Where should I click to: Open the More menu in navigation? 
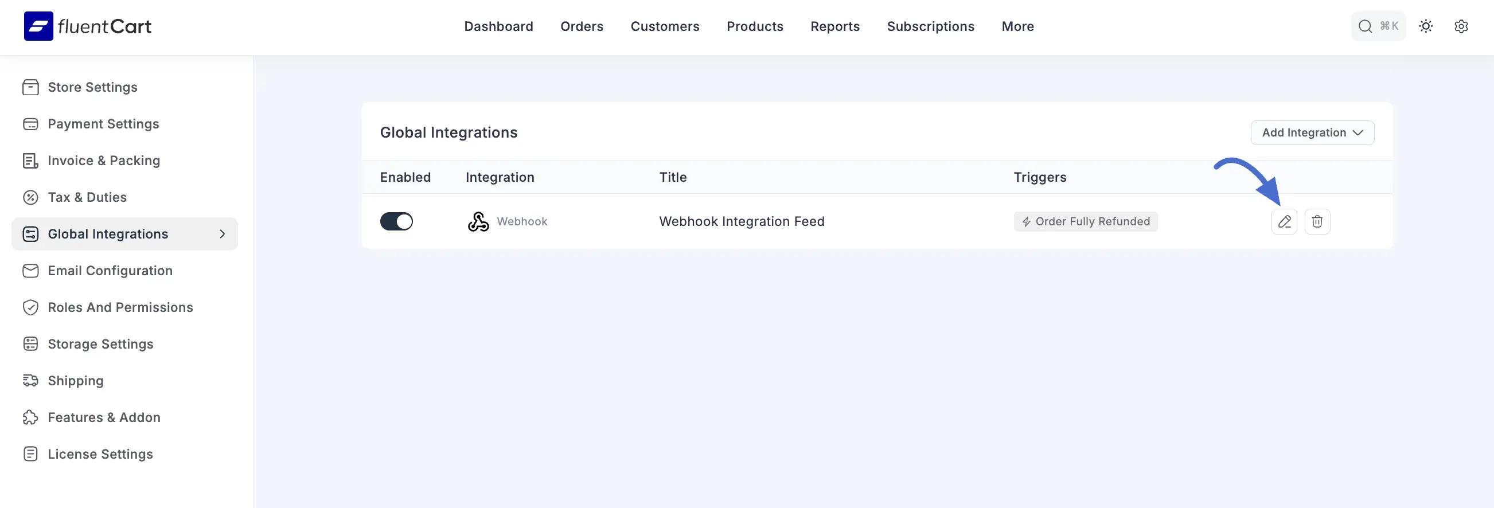click(x=1017, y=26)
